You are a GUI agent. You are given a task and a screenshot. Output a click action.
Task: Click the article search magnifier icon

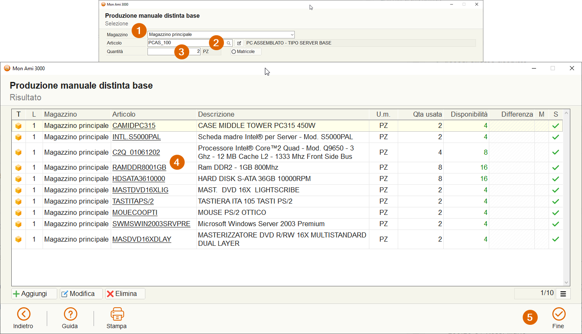tap(229, 43)
